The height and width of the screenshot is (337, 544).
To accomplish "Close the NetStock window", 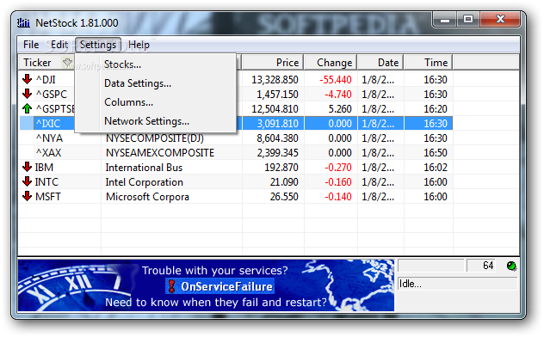I will pyautogui.click(x=500, y=20).
